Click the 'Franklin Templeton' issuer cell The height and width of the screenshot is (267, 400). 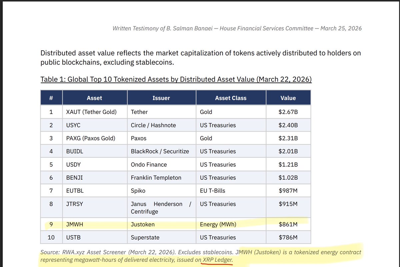point(161,178)
